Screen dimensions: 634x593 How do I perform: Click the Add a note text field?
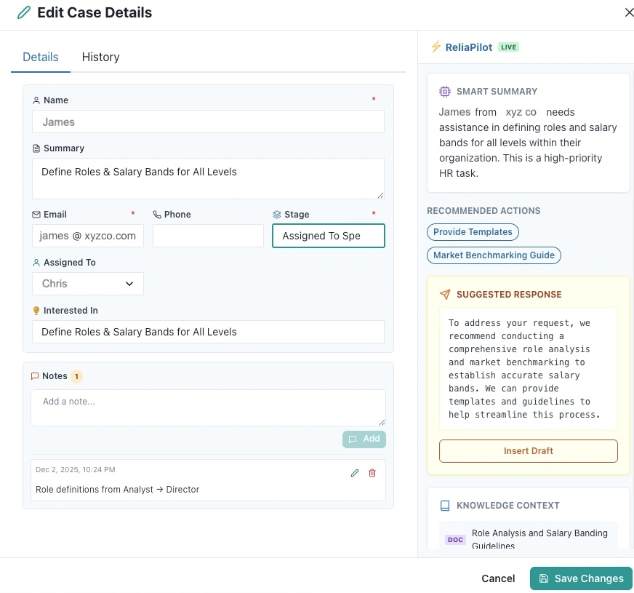point(208,406)
